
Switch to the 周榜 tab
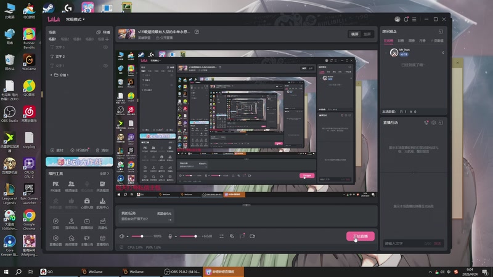point(411,41)
